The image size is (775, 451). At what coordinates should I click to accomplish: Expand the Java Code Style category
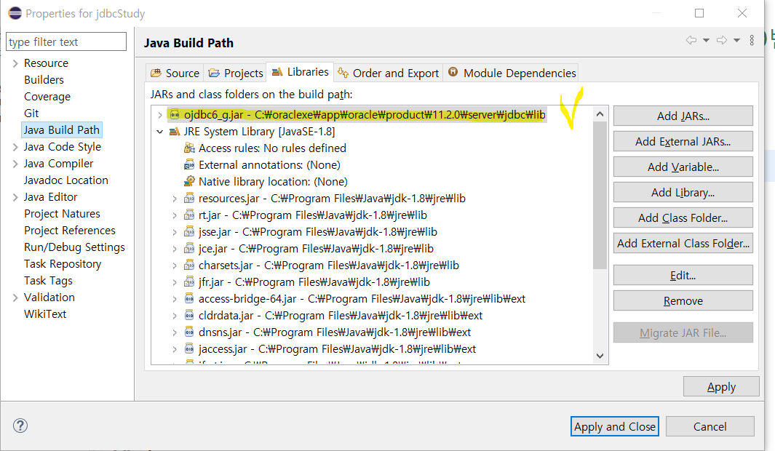(15, 147)
